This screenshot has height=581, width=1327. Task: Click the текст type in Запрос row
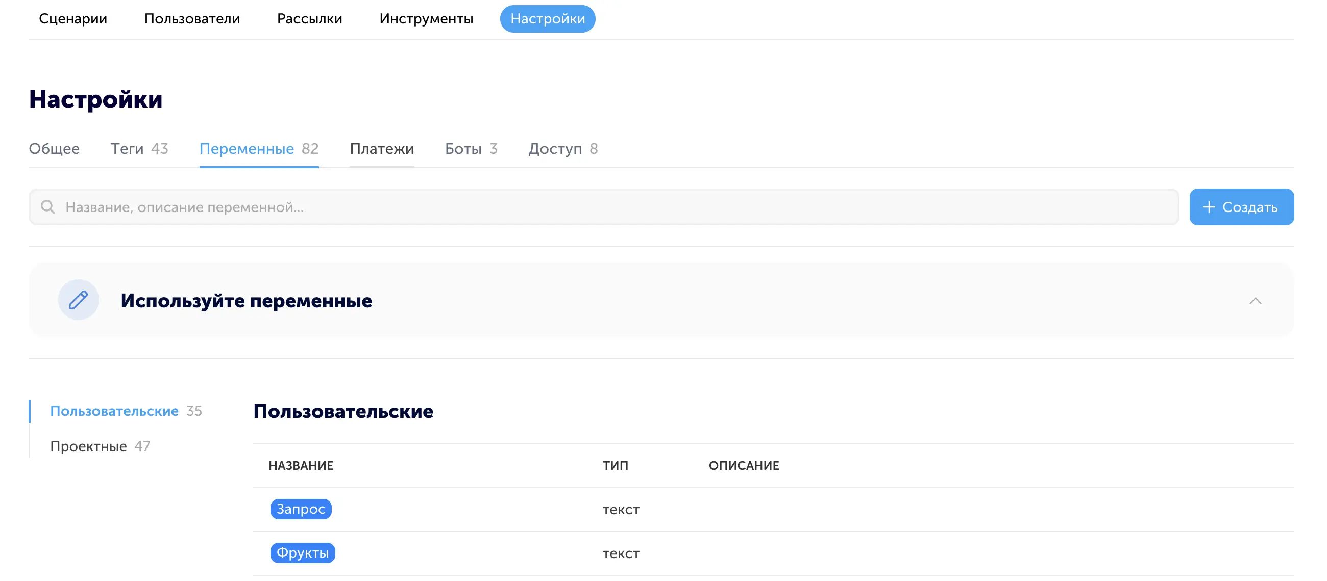click(x=621, y=510)
